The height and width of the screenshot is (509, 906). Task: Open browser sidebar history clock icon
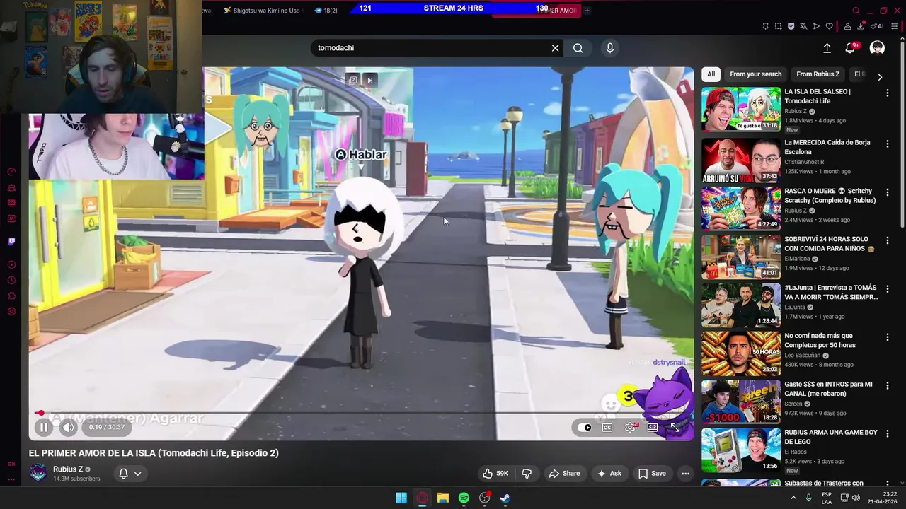coord(11,281)
